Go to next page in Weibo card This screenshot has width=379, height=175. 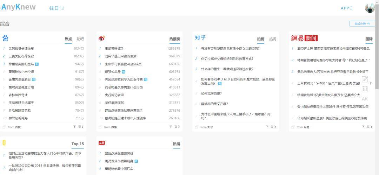175,127
